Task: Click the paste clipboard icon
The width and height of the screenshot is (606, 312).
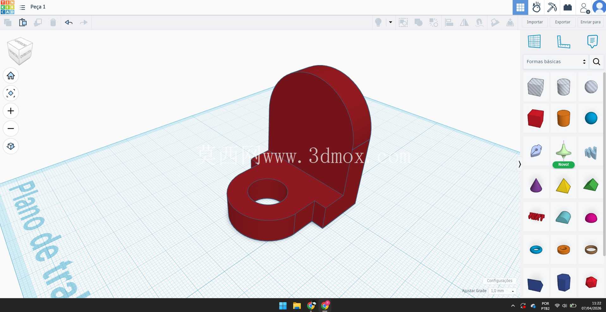Action: [23, 22]
